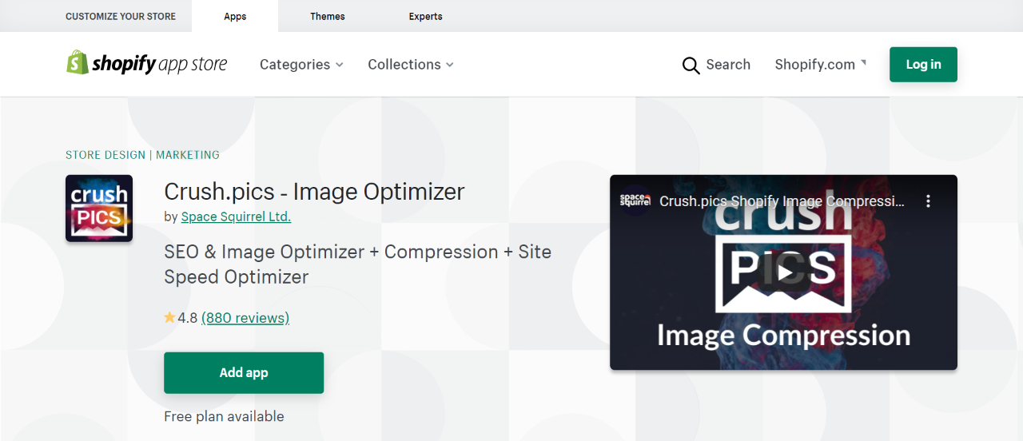Switch to the Experts tab

(425, 16)
